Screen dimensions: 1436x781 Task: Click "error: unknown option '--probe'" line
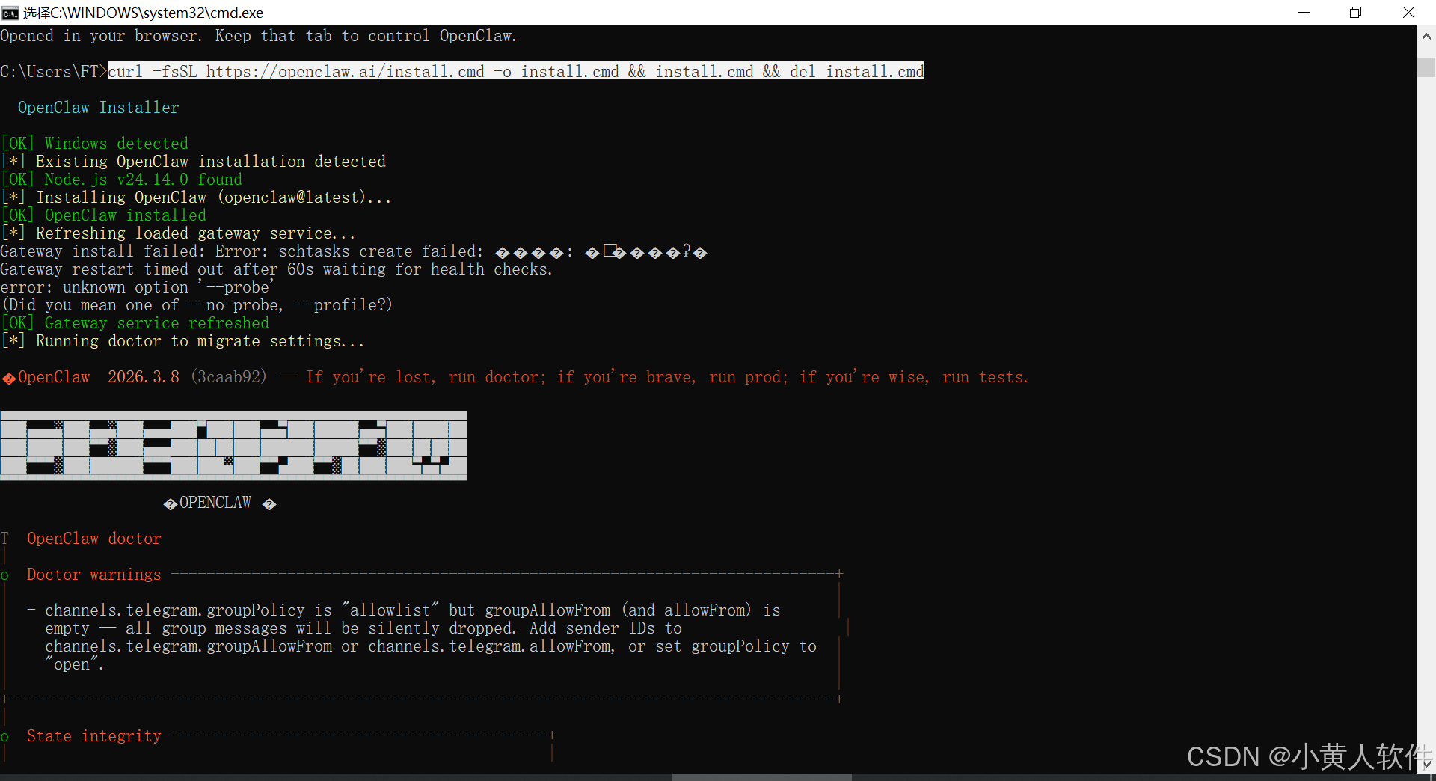137,287
